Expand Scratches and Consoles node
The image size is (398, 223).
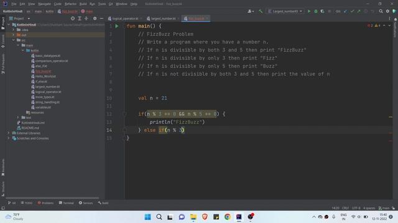click(9, 138)
